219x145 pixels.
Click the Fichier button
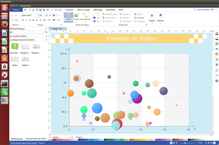click(x=16, y=10)
